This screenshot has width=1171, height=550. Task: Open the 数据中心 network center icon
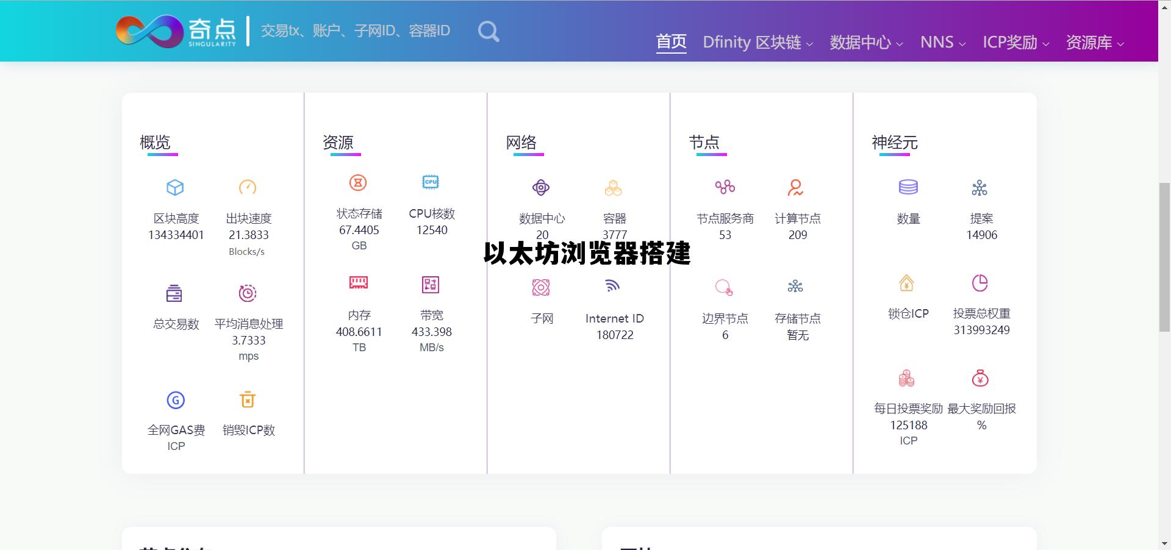tap(541, 187)
